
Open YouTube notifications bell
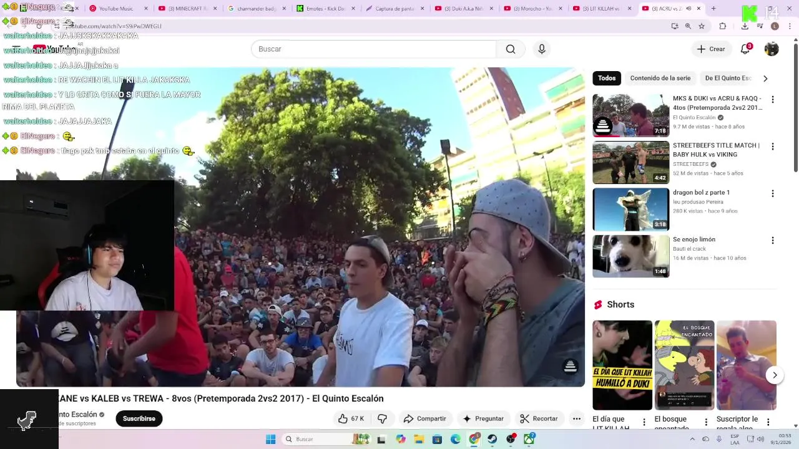tap(745, 49)
